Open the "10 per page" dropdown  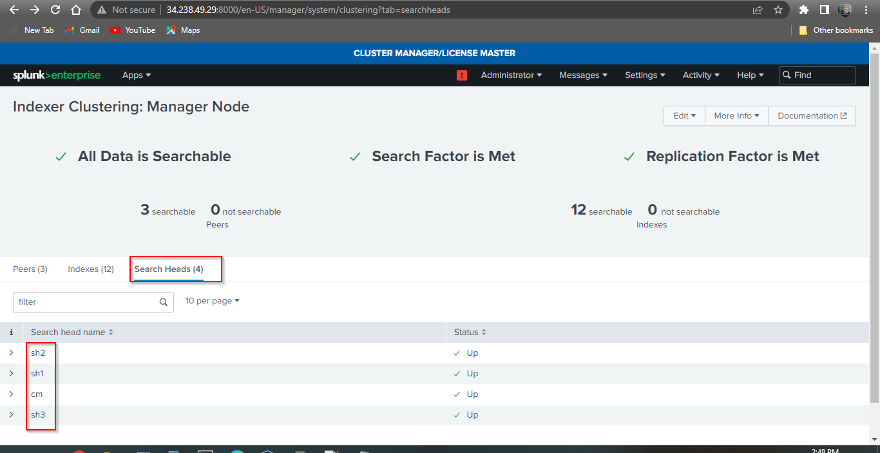click(x=212, y=300)
